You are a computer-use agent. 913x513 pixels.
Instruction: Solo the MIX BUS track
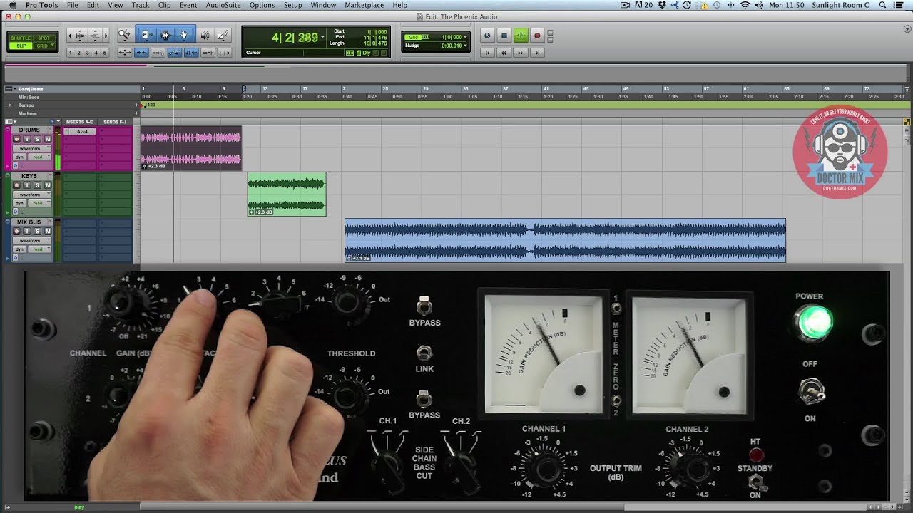point(37,232)
